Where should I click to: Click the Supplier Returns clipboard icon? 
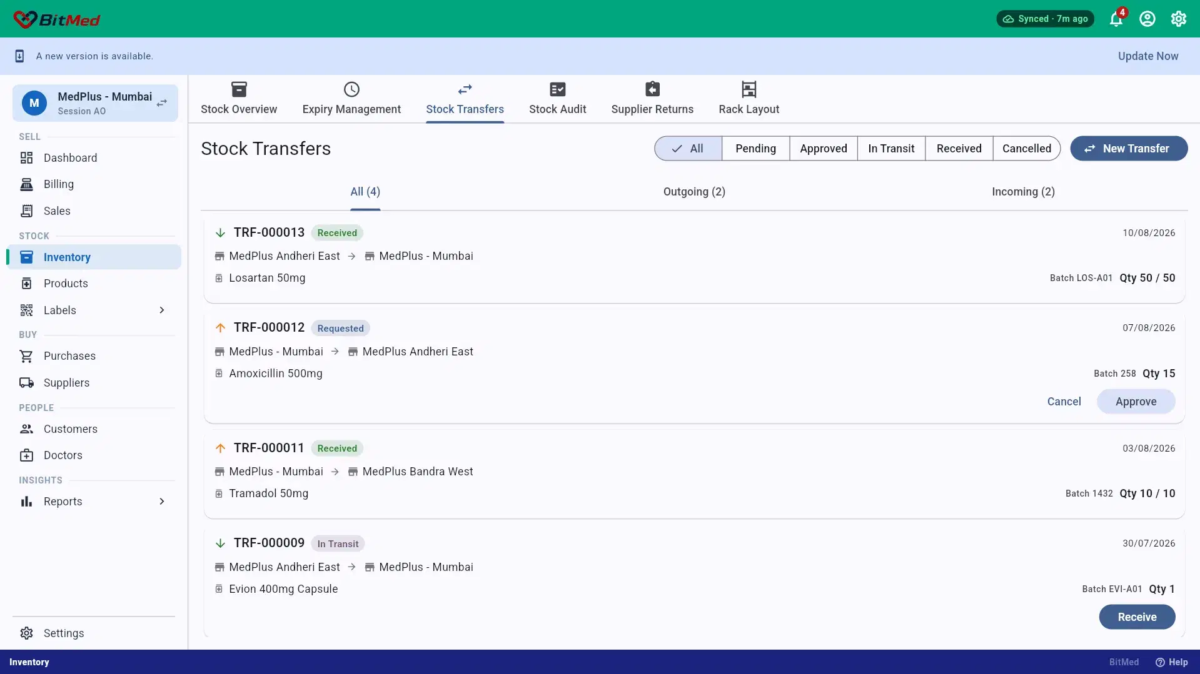(652, 89)
